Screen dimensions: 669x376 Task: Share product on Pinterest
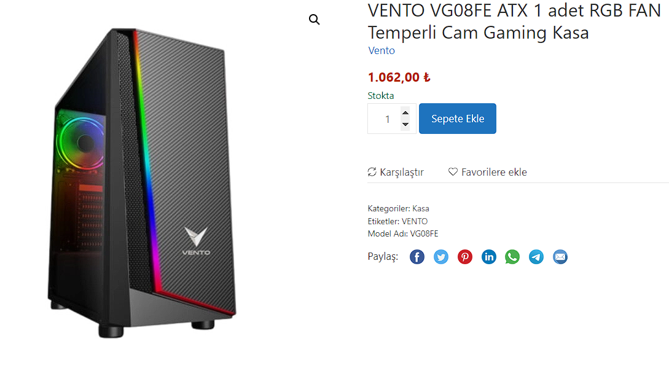[x=464, y=257]
